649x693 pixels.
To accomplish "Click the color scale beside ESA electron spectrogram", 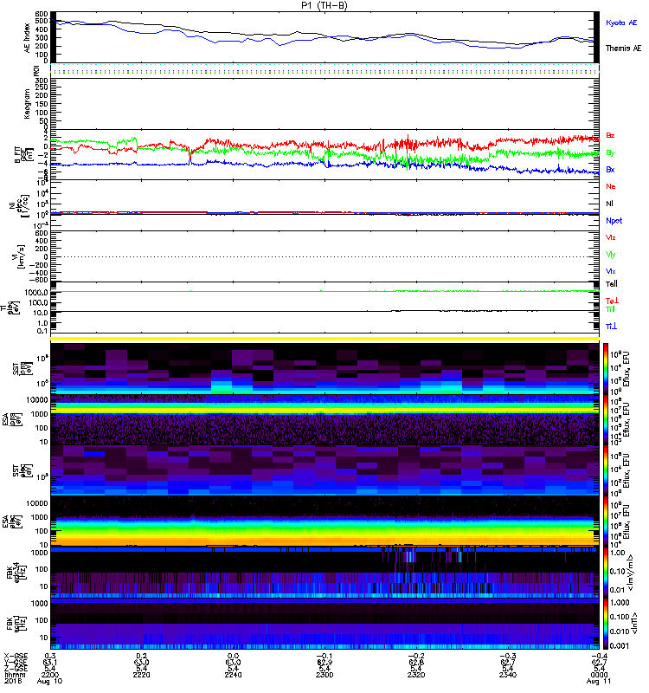I will (x=606, y=521).
